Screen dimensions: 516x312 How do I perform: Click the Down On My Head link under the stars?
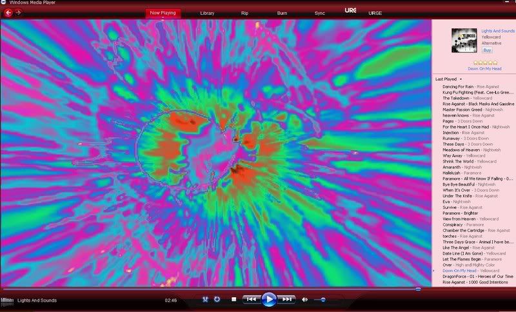point(485,69)
